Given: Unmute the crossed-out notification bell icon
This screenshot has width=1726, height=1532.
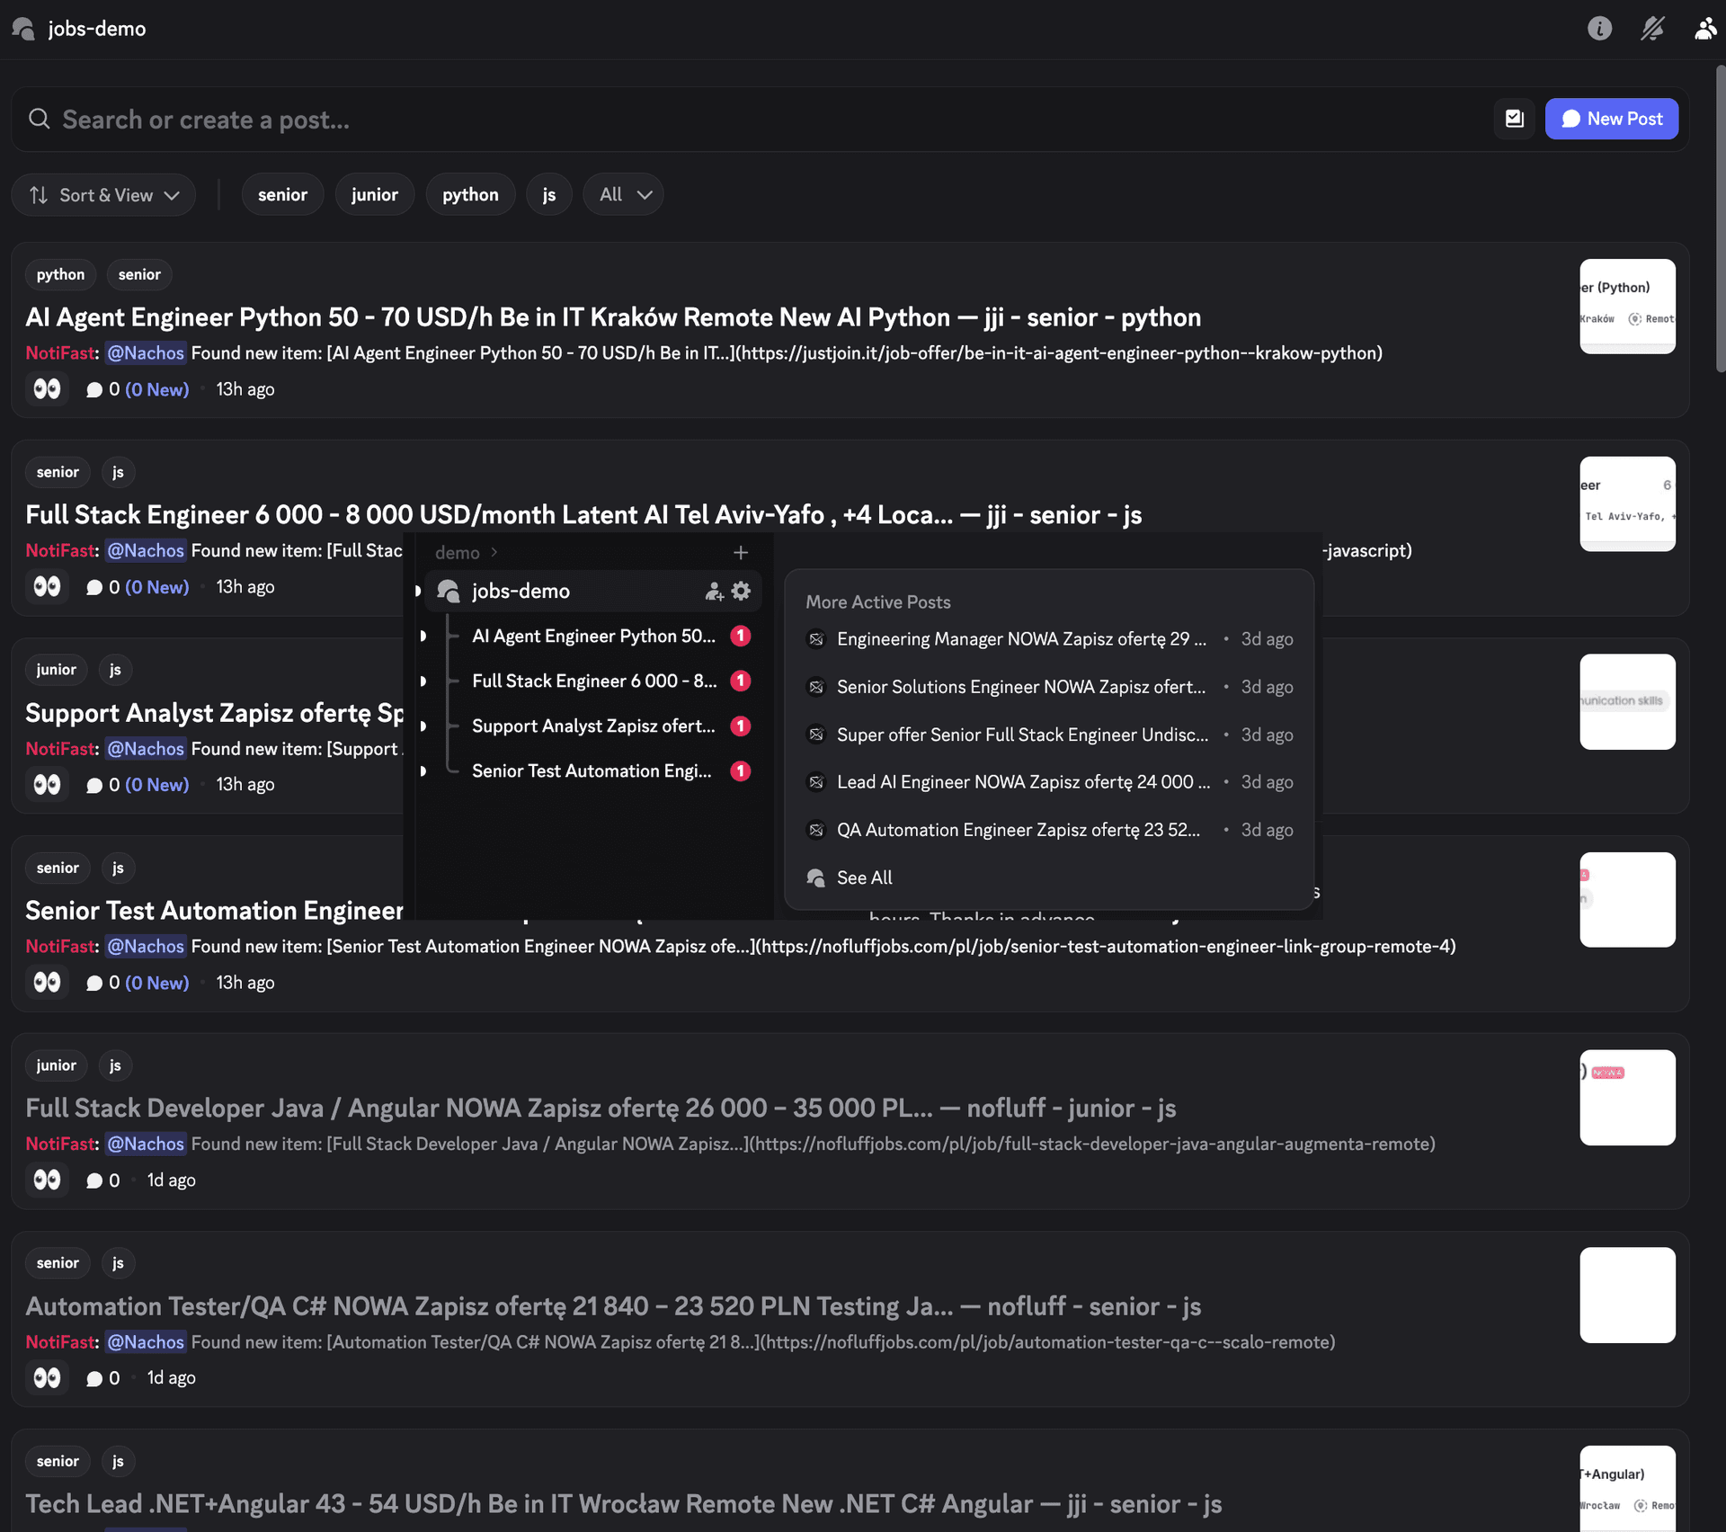Looking at the screenshot, I should pos(1652,28).
